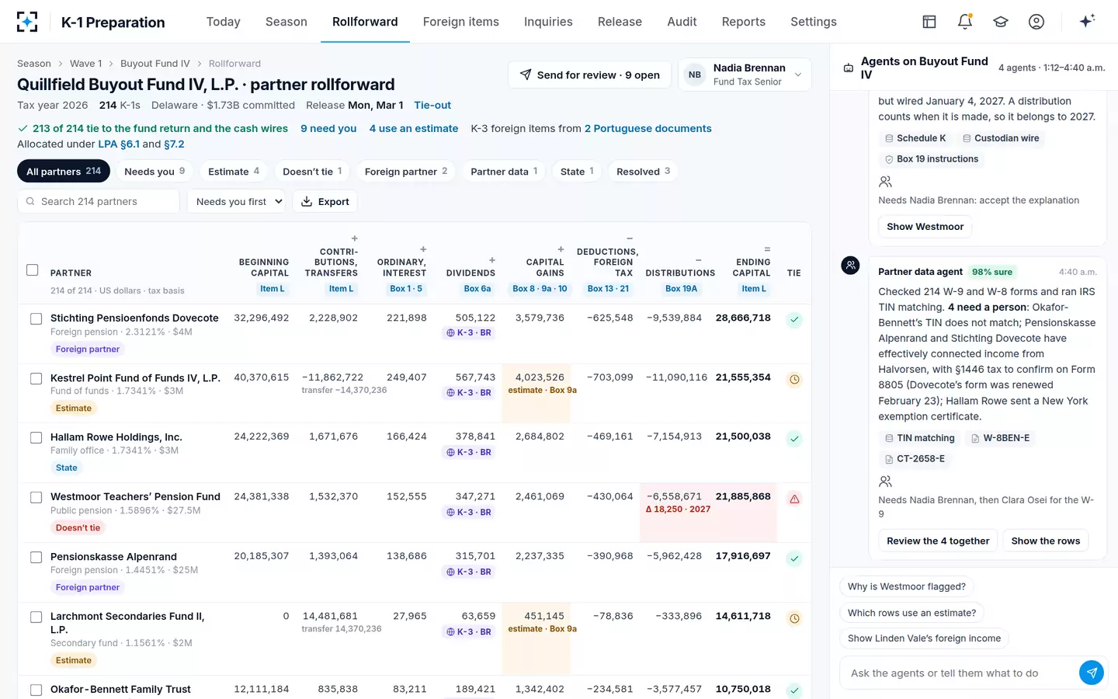Click 'Review the 4 together' button
Screen dimensions: 1118x699
pos(938,541)
